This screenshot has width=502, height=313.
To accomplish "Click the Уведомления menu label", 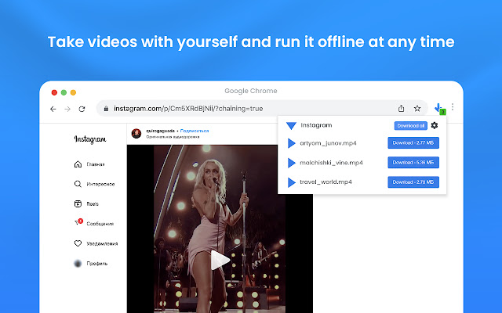I will point(102,243).
